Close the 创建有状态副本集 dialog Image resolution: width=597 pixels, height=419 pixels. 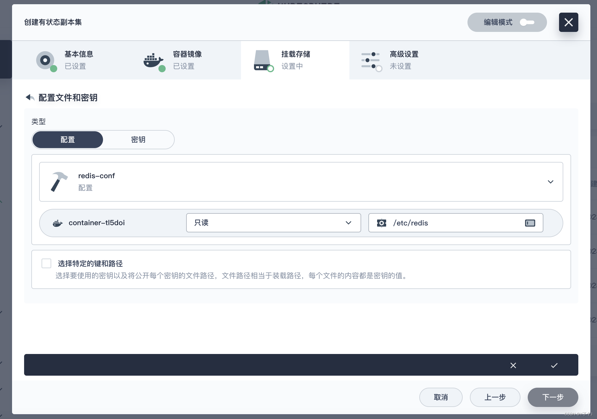tap(568, 22)
